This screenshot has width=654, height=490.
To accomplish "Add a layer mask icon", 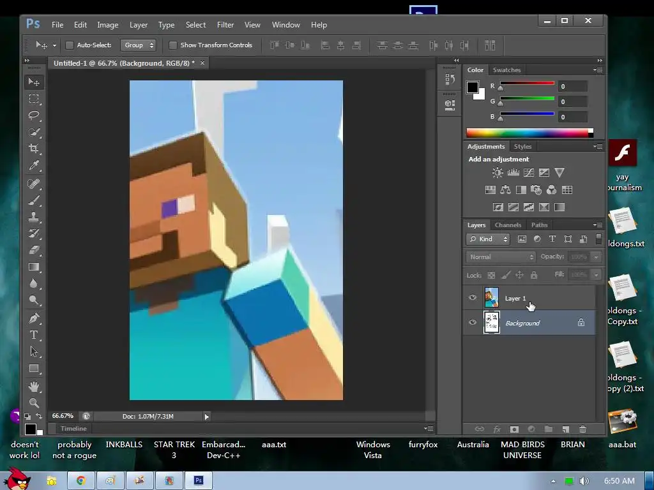I will pyautogui.click(x=514, y=429).
